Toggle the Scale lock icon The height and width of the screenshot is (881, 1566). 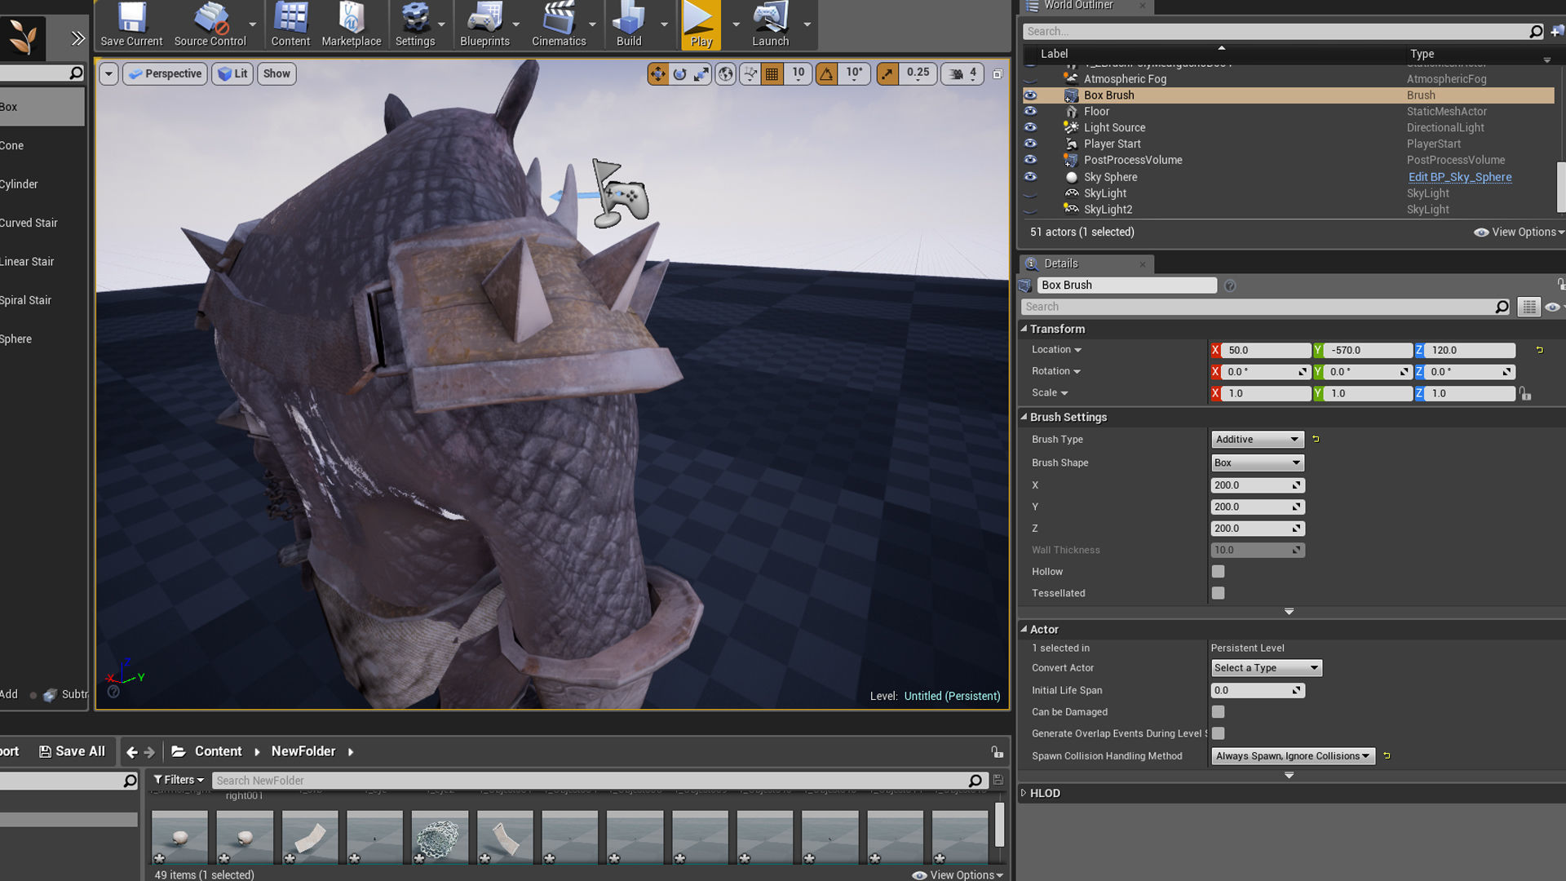[x=1525, y=393]
